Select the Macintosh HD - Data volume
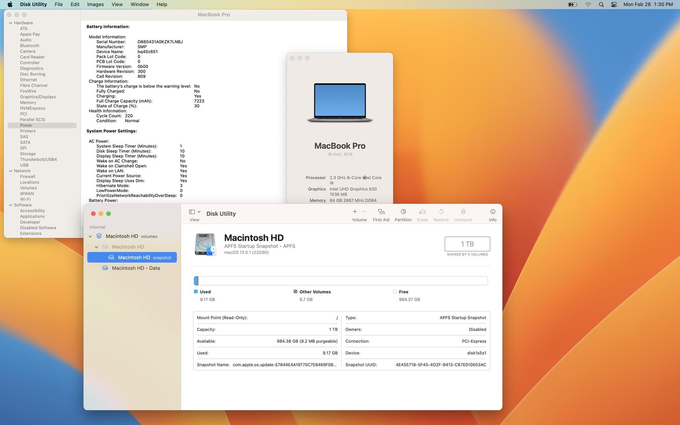Viewport: 680px width, 425px height. pos(132,268)
